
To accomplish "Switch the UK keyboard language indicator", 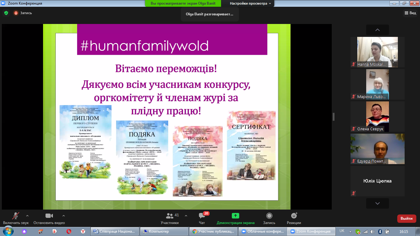I will 342,231.
